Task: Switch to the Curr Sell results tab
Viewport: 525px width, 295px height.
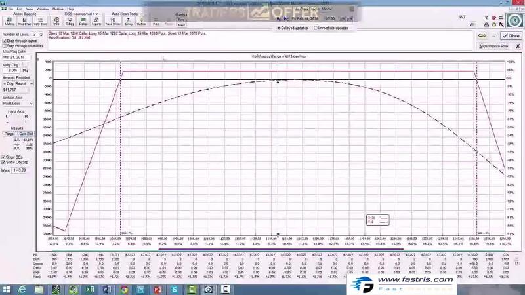Action: pyautogui.click(x=26, y=134)
